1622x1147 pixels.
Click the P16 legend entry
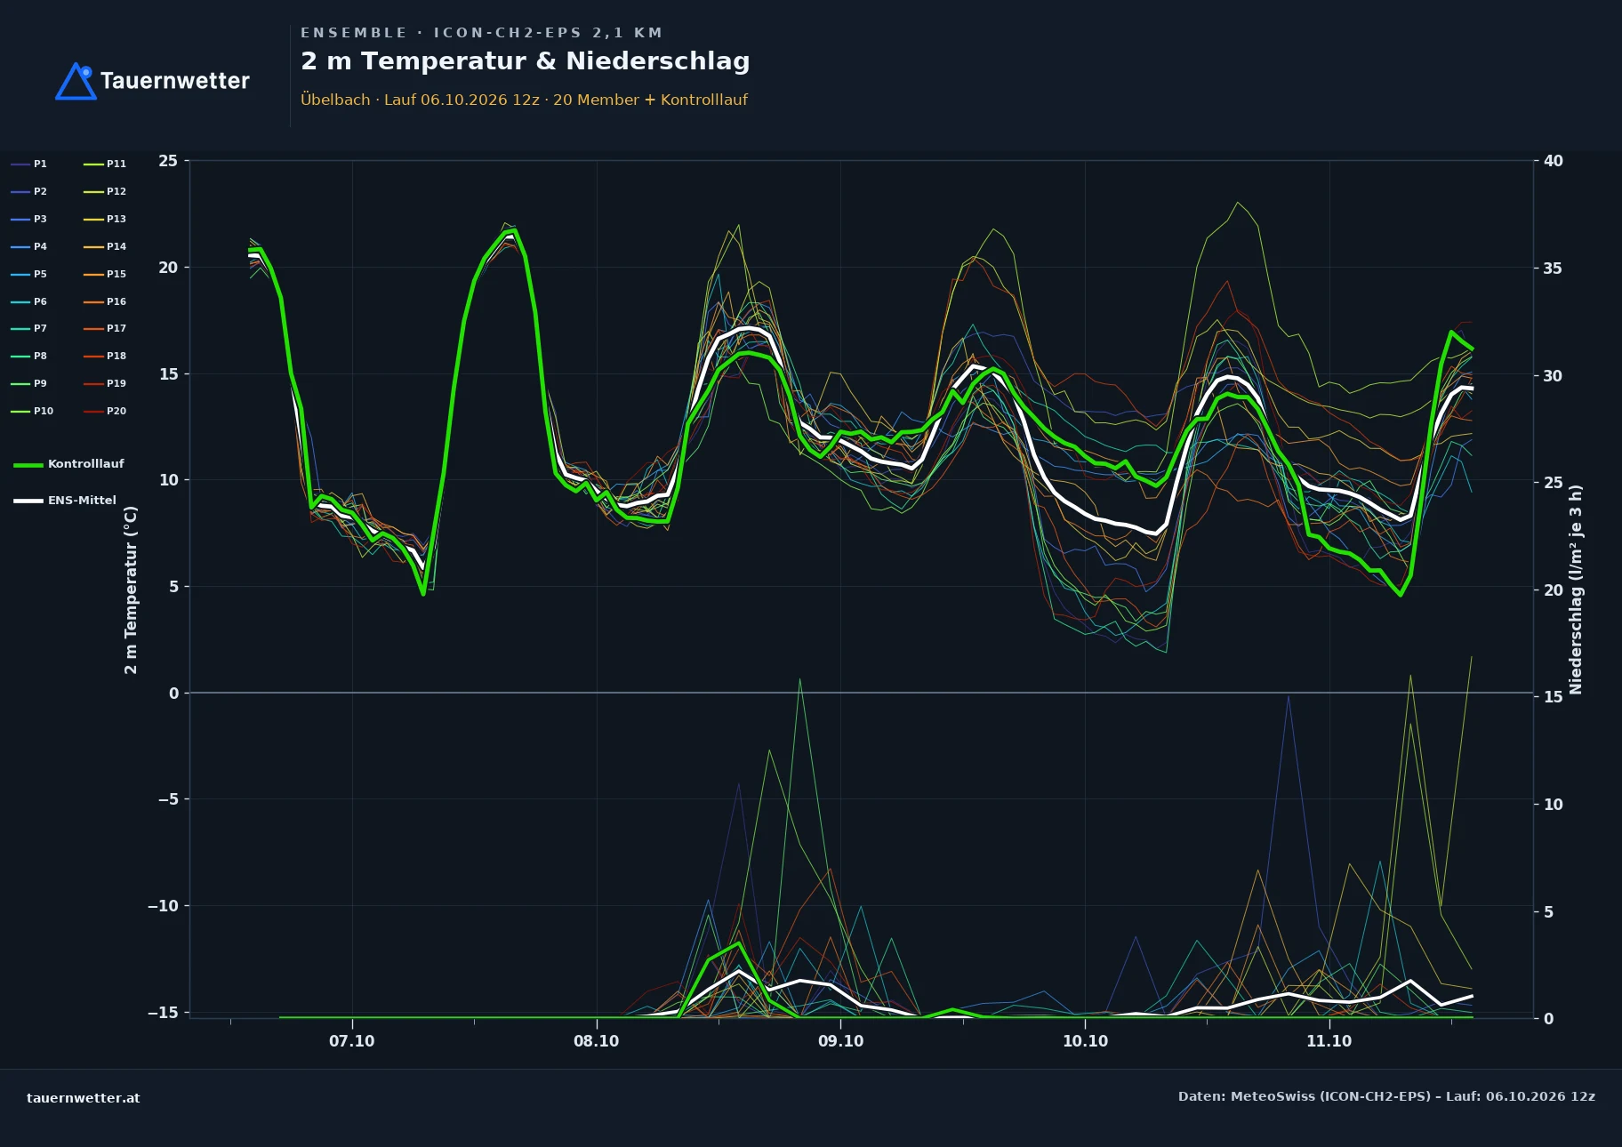[x=105, y=301]
